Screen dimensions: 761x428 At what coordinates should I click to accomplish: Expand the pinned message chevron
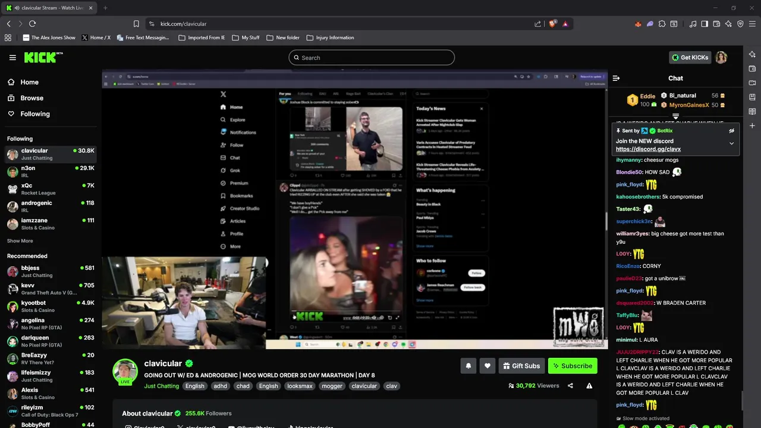pos(732,143)
